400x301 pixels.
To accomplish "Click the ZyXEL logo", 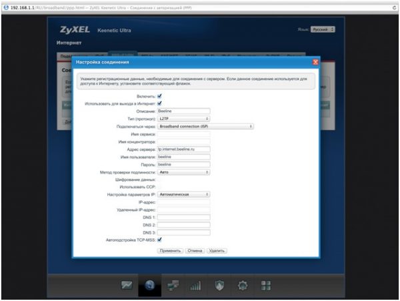I will (x=75, y=30).
